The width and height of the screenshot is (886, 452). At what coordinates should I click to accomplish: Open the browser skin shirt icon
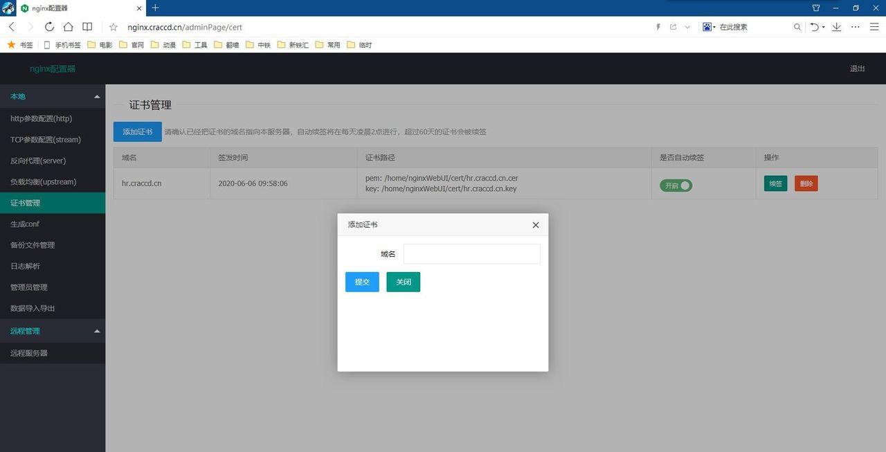coord(816,8)
